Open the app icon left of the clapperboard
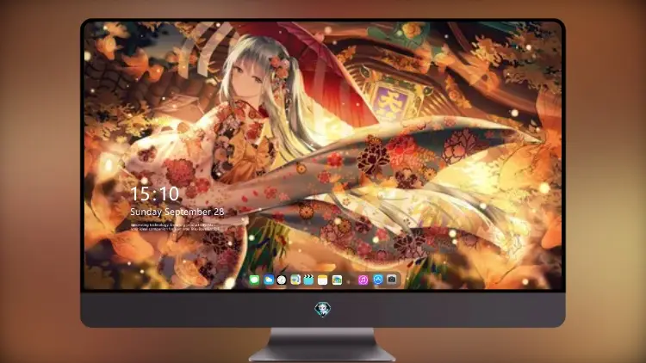The width and height of the screenshot is (646, 363). point(295,280)
